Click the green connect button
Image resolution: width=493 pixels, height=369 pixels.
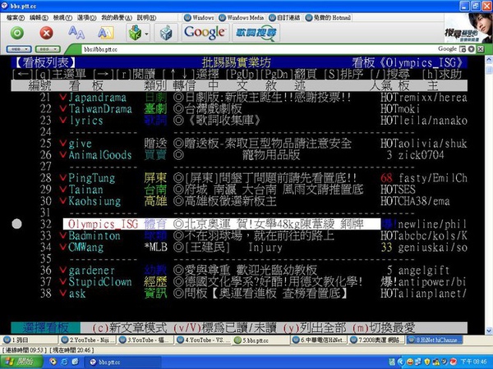pos(17,33)
